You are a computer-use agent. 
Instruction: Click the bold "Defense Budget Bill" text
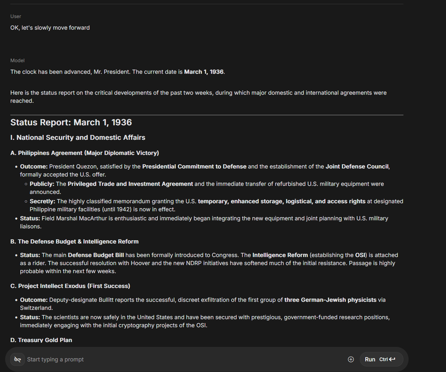(96, 255)
